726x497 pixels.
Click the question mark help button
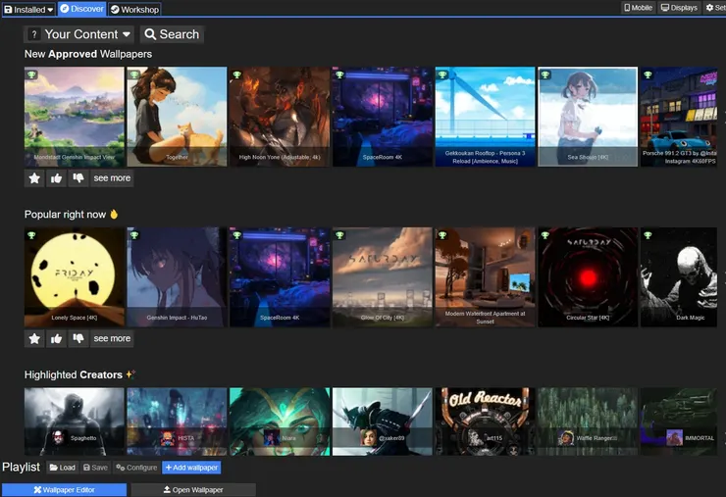click(35, 34)
